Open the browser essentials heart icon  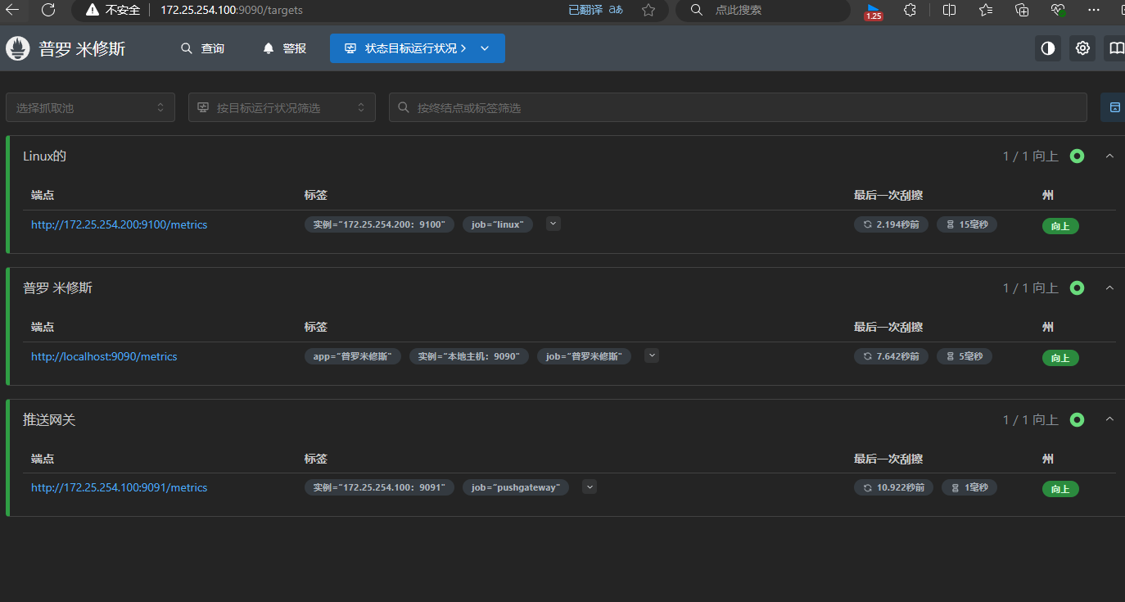click(x=1058, y=10)
